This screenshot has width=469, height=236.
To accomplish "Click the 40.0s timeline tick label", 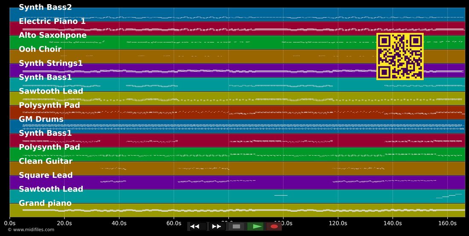I will [x=119, y=223].
